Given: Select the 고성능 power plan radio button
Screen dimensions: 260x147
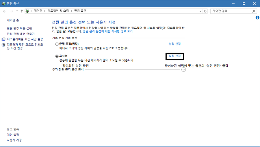Looking at the screenshot, I should (x=57, y=56).
